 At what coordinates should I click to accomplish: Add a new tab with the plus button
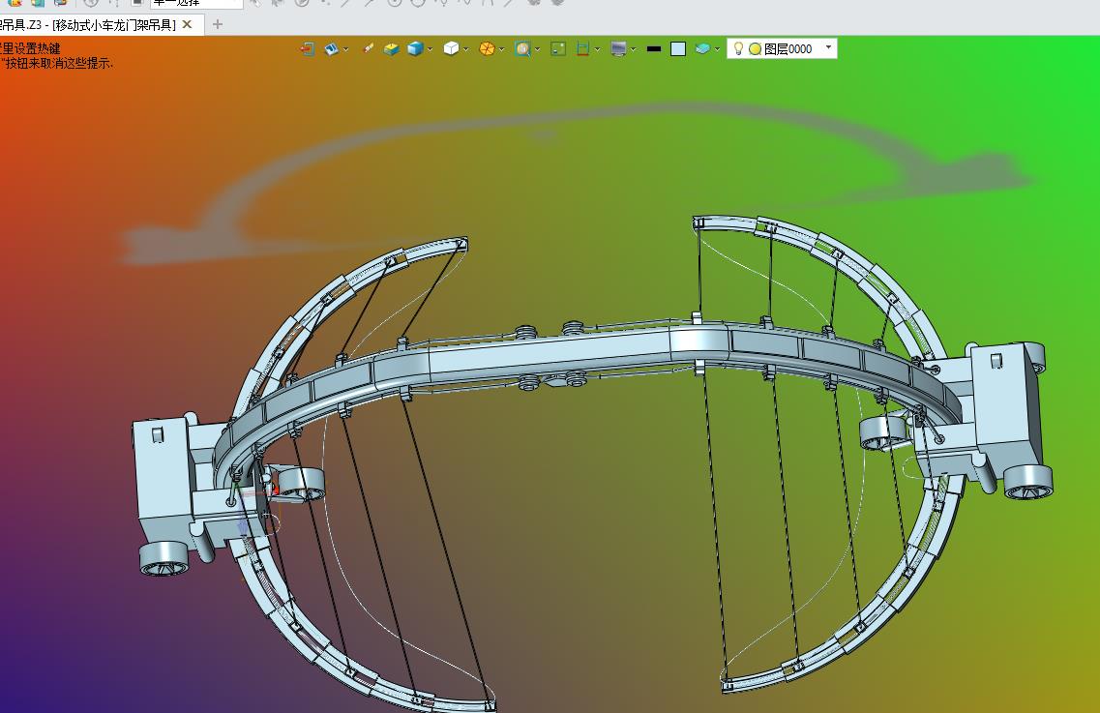tap(218, 24)
